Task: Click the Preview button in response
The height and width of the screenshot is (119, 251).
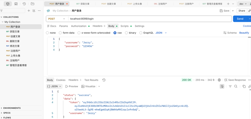Action: tap(72, 86)
